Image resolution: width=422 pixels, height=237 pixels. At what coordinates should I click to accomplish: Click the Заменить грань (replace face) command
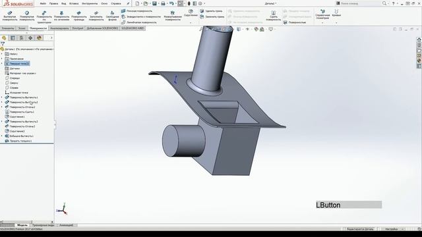(212, 16)
